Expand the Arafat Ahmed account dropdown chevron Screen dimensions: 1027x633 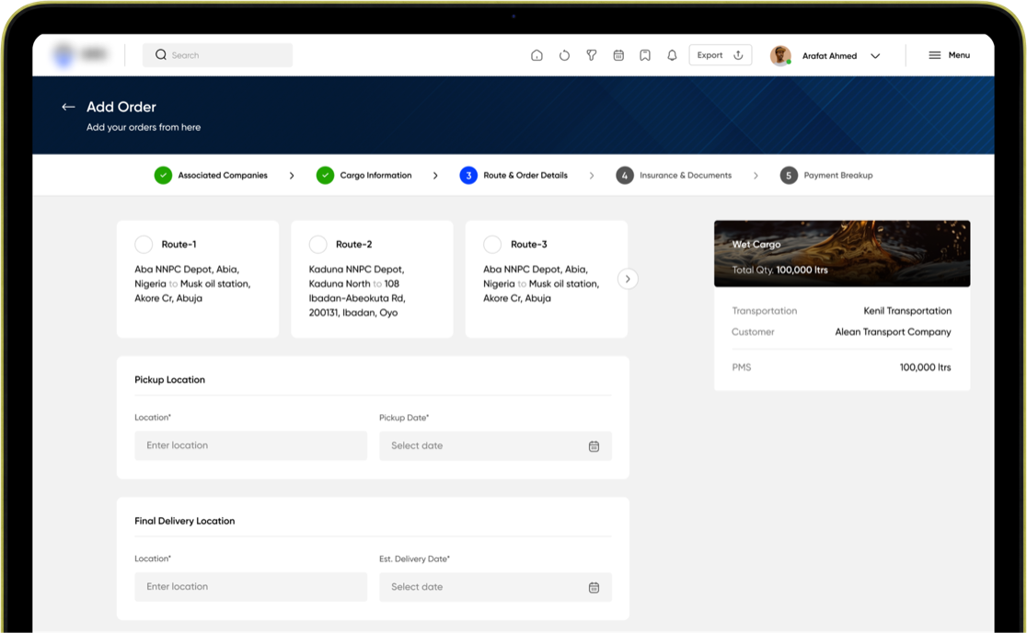875,55
